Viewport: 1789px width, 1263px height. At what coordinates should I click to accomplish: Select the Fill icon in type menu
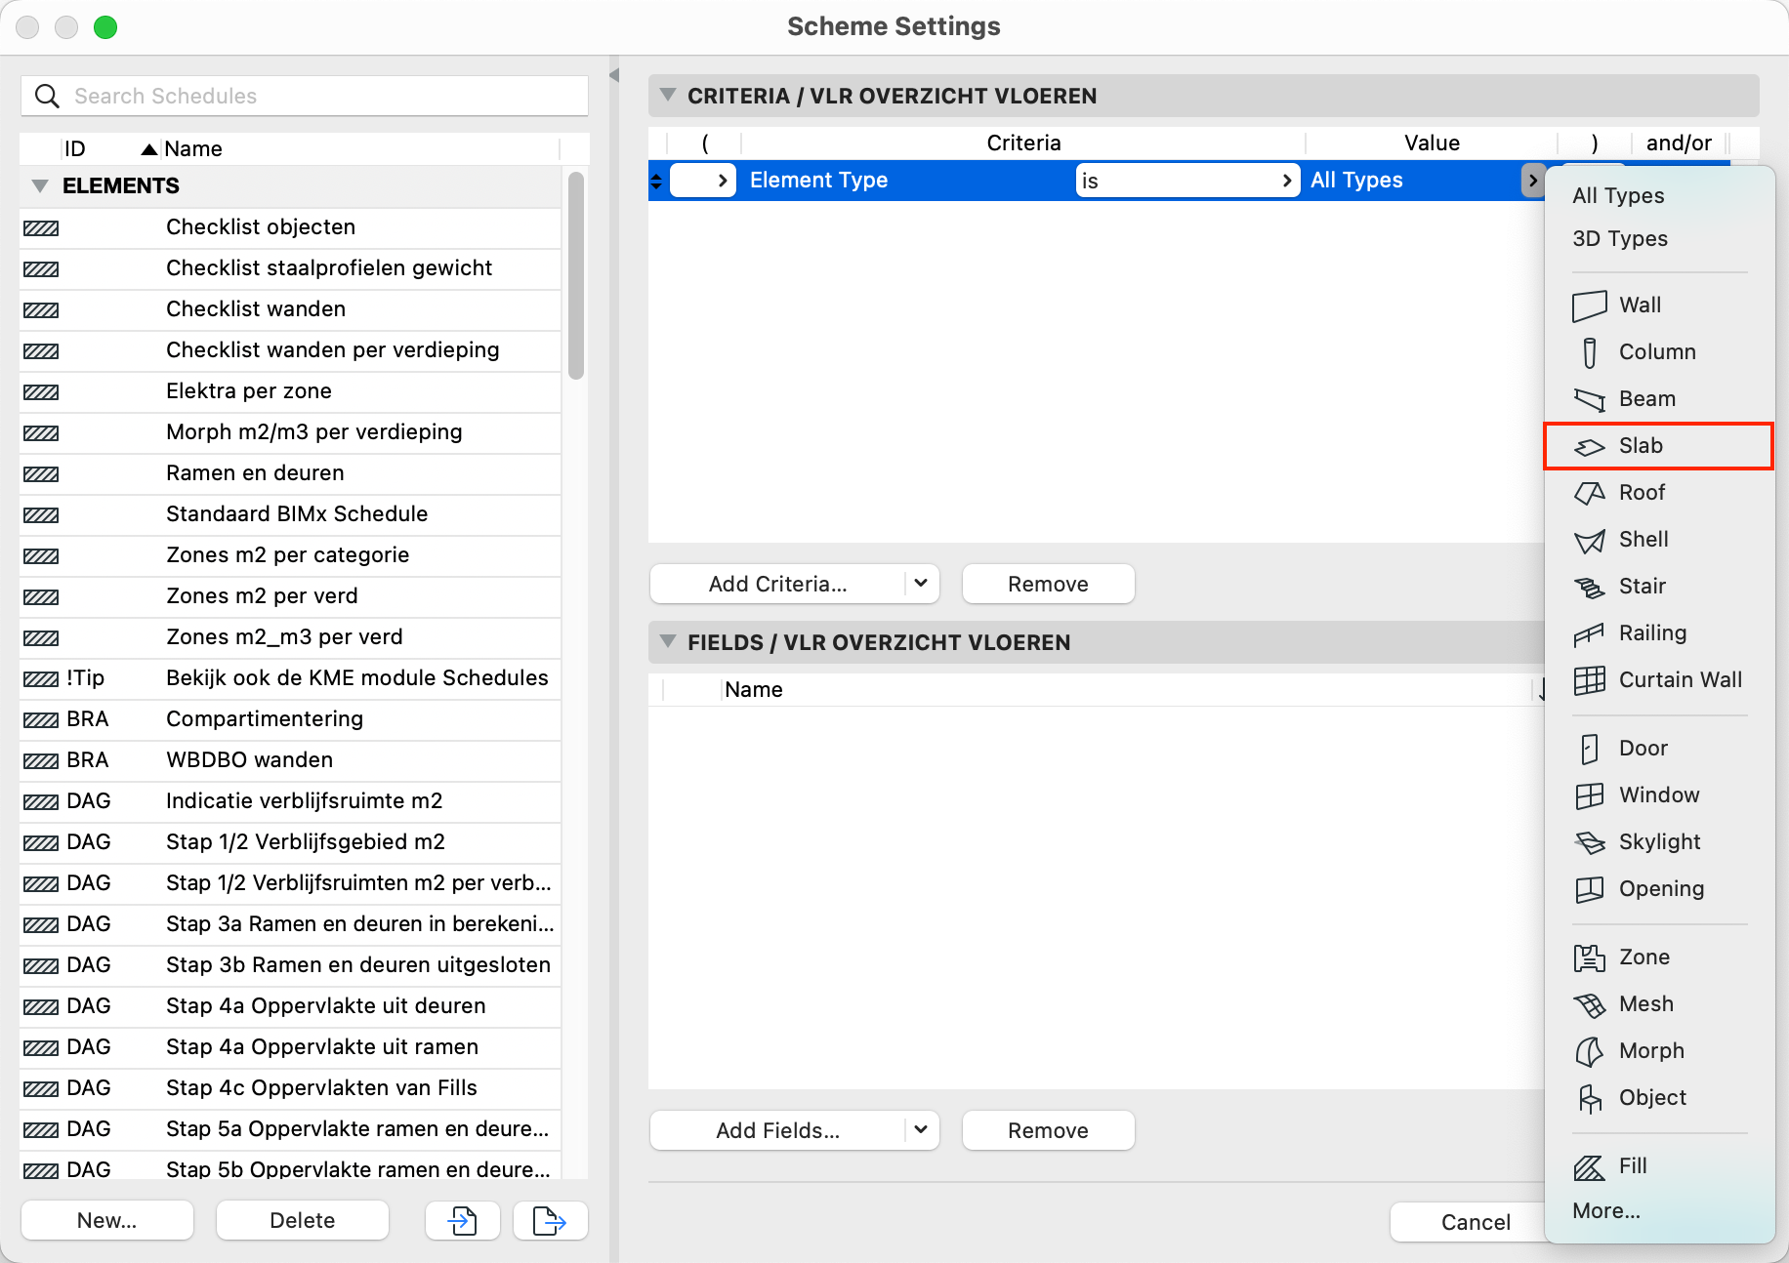point(1589,1166)
